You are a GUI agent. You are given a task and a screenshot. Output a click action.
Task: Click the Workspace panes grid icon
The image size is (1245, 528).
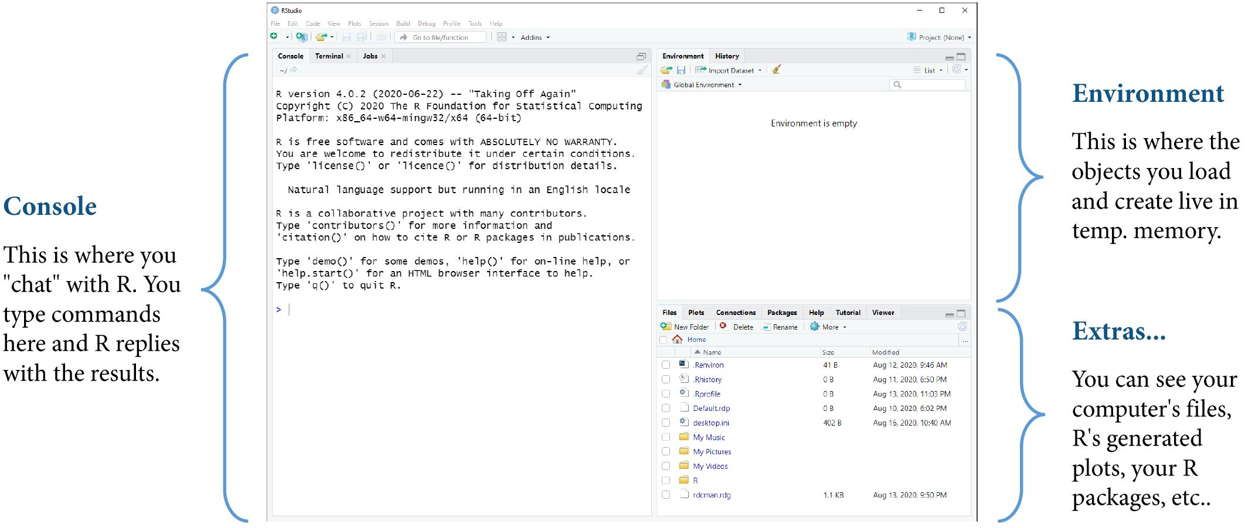[x=502, y=37]
